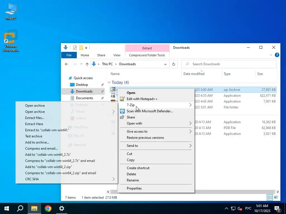Click Open in the context menu
The width and height of the screenshot is (286, 214).
(156, 93)
